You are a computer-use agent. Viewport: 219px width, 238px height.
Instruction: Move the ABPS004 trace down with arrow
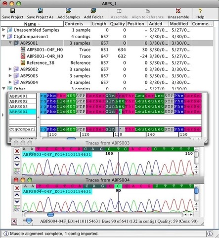click(x=17, y=202)
